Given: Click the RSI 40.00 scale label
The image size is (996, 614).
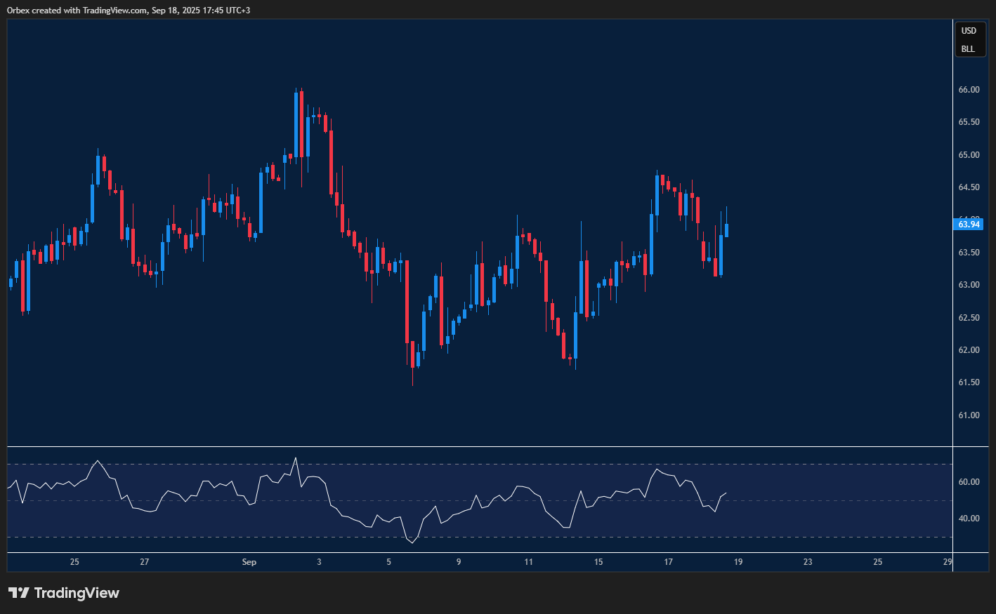Looking at the screenshot, I should (969, 519).
